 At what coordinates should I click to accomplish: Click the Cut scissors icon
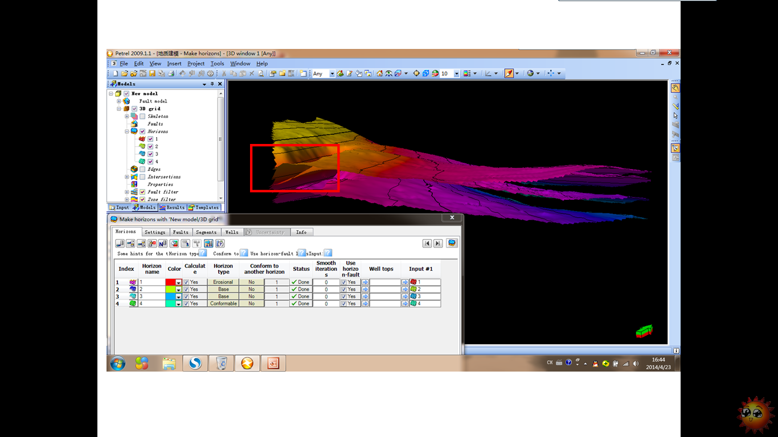click(x=224, y=73)
